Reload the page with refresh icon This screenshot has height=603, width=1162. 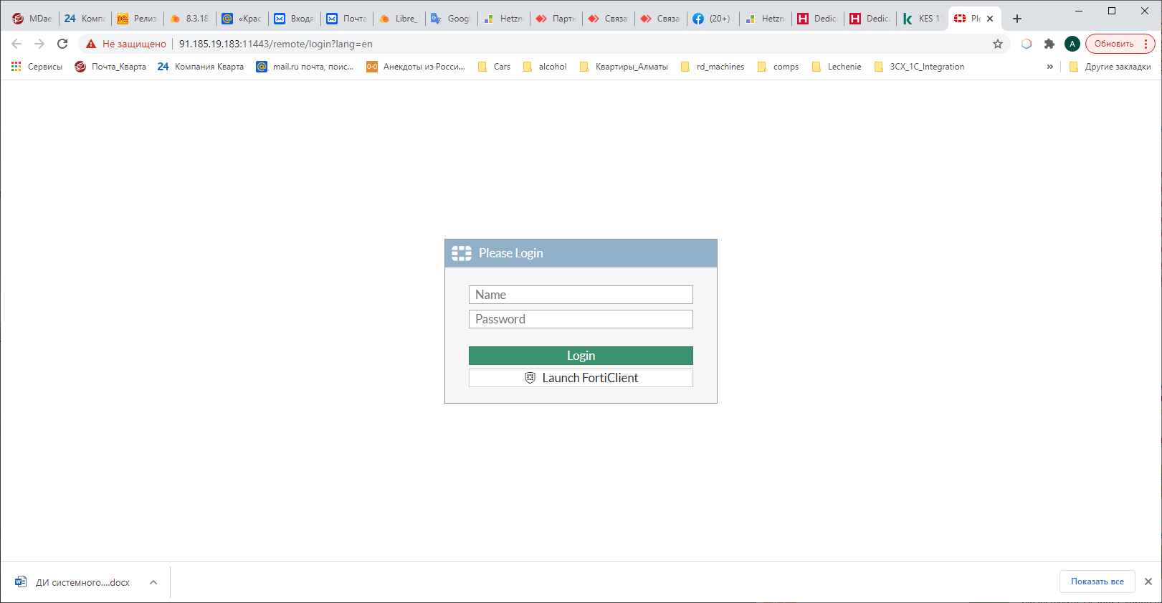62,44
